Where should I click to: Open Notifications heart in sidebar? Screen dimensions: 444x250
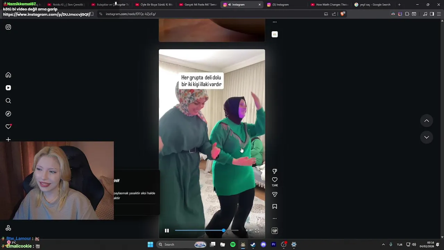(x=8, y=127)
